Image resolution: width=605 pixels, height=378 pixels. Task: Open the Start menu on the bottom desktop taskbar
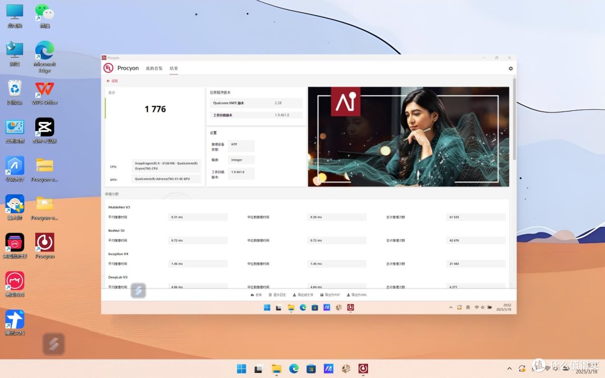tap(241, 368)
